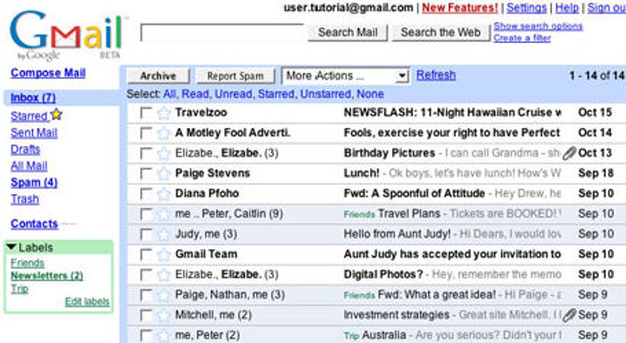This screenshot has width=626, height=343.
Task: Select the Travel Plans conversation checkbox
Action: (x=146, y=214)
